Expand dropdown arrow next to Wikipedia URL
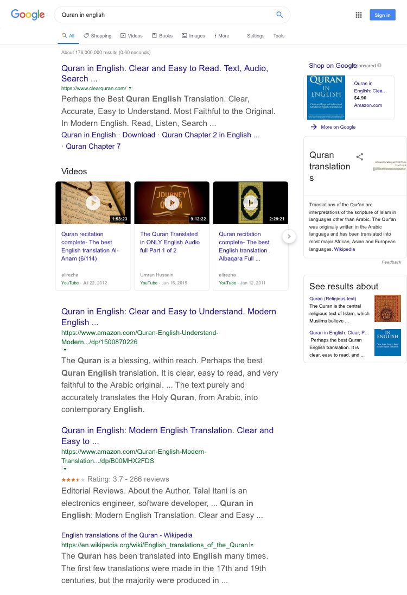 pos(252,545)
